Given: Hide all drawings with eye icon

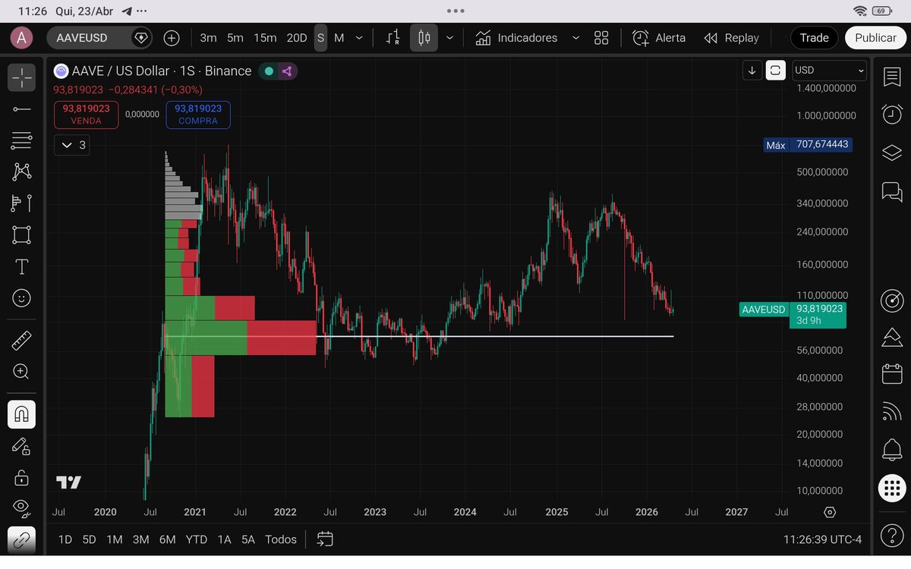Looking at the screenshot, I should (x=22, y=507).
